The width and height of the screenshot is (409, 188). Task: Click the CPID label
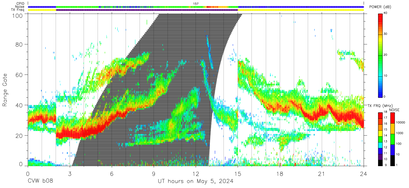tap(20, 4)
